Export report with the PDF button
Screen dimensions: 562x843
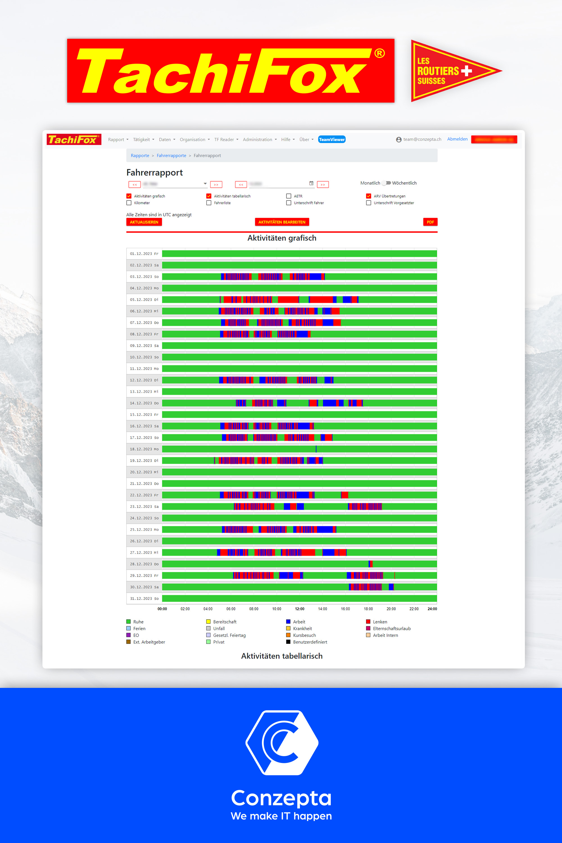[x=430, y=222]
